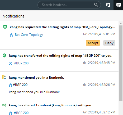Click the green share icon for shared runbook
Screen dimensions: 123x115
click(x=4, y=105)
